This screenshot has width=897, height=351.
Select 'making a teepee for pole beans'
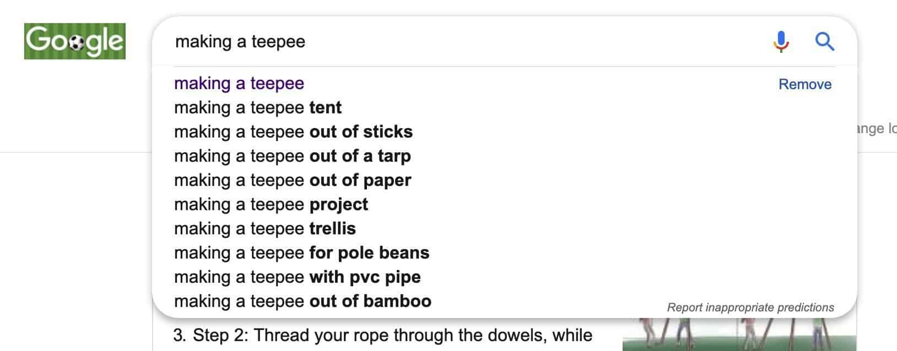click(301, 253)
